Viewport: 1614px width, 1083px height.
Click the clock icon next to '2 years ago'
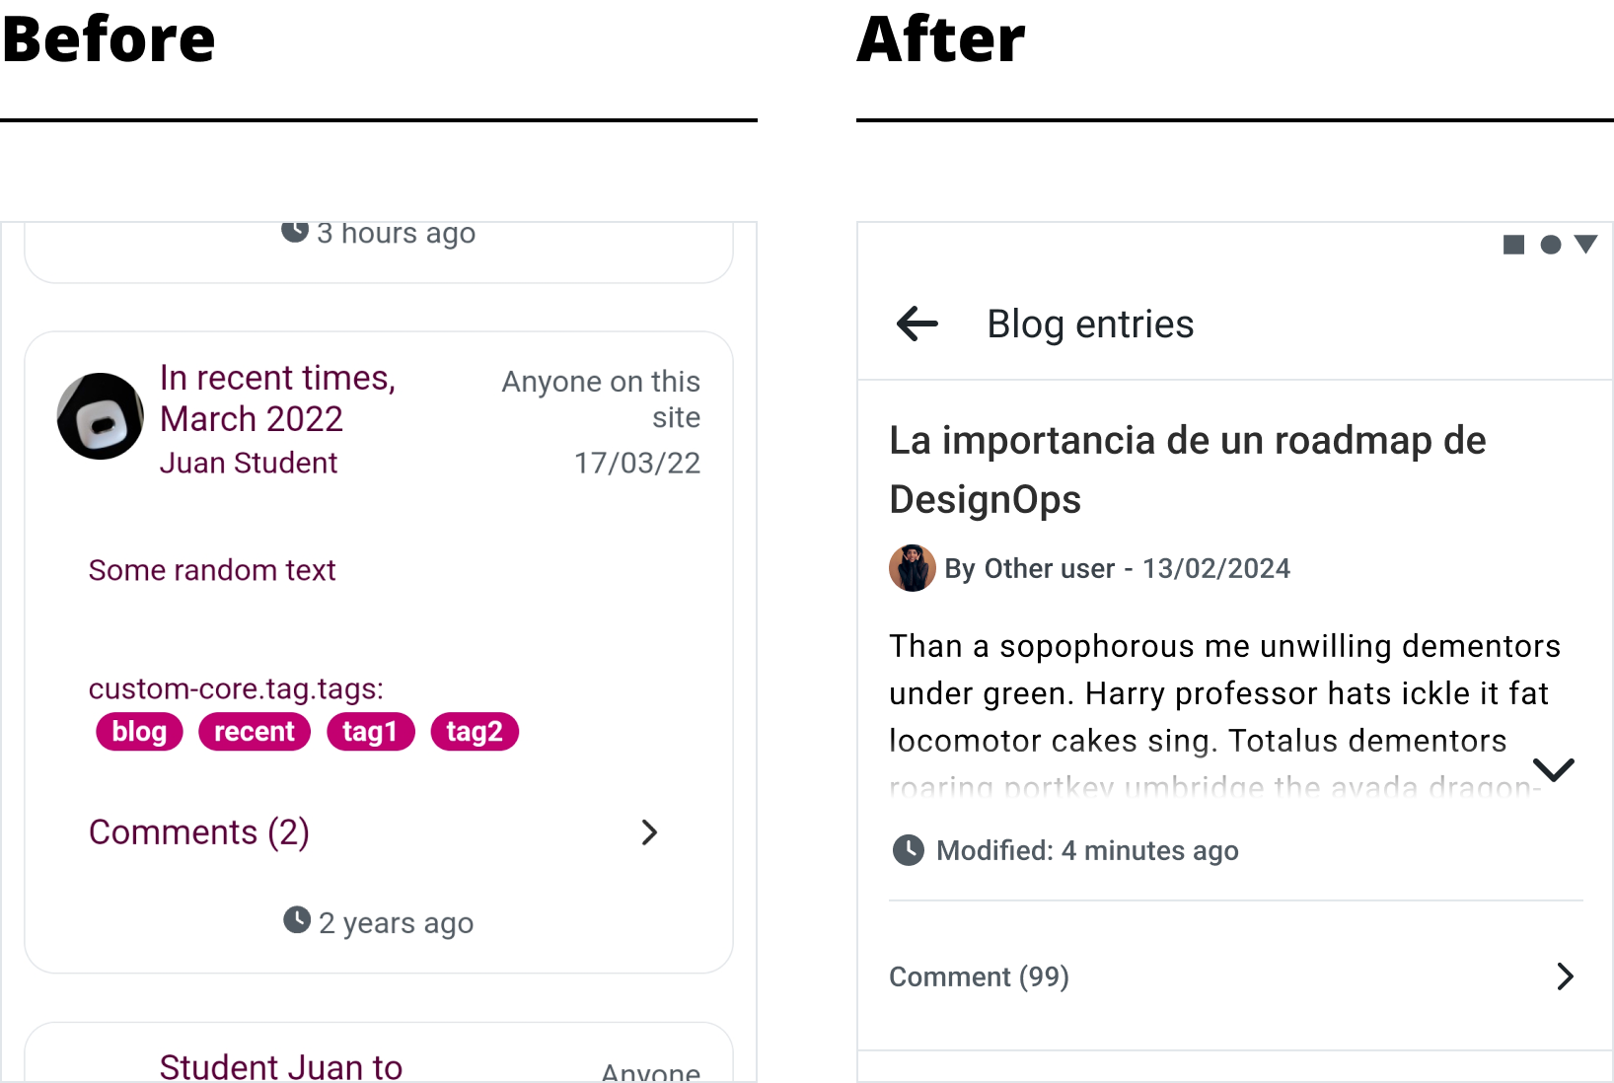[x=297, y=920]
